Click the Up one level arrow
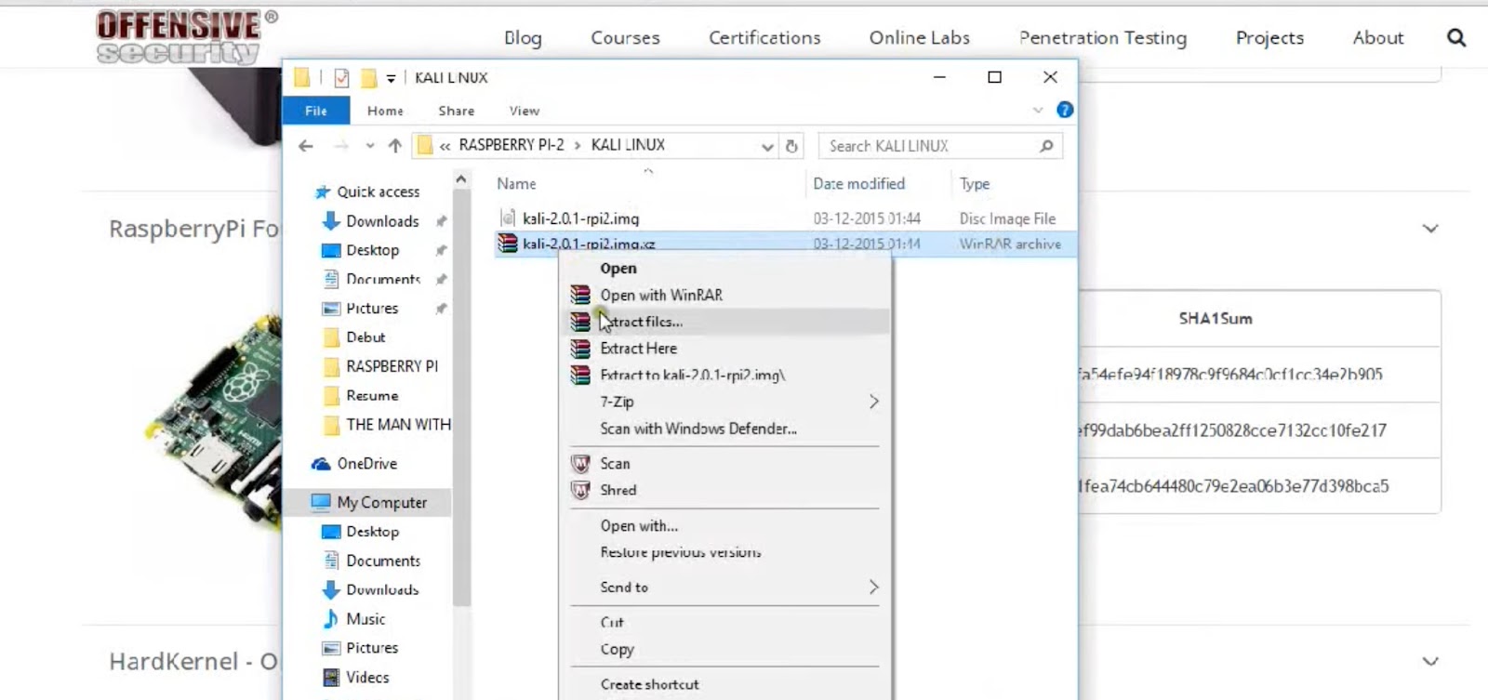Image resolution: width=1488 pixels, height=700 pixels. point(395,146)
